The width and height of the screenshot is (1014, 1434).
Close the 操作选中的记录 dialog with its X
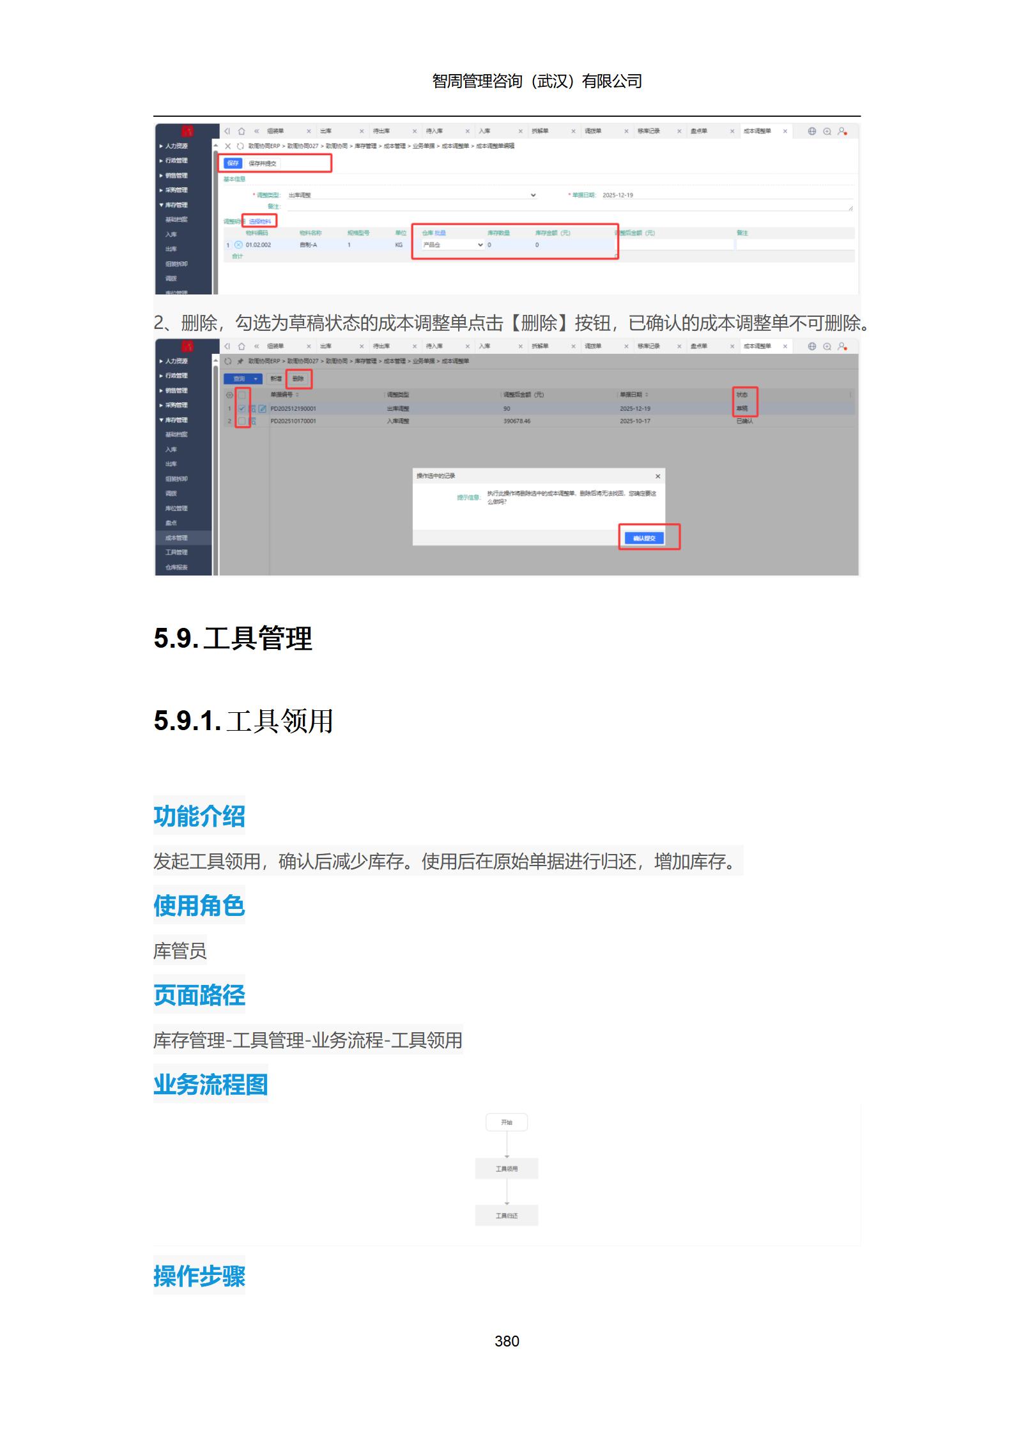(657, 477)
